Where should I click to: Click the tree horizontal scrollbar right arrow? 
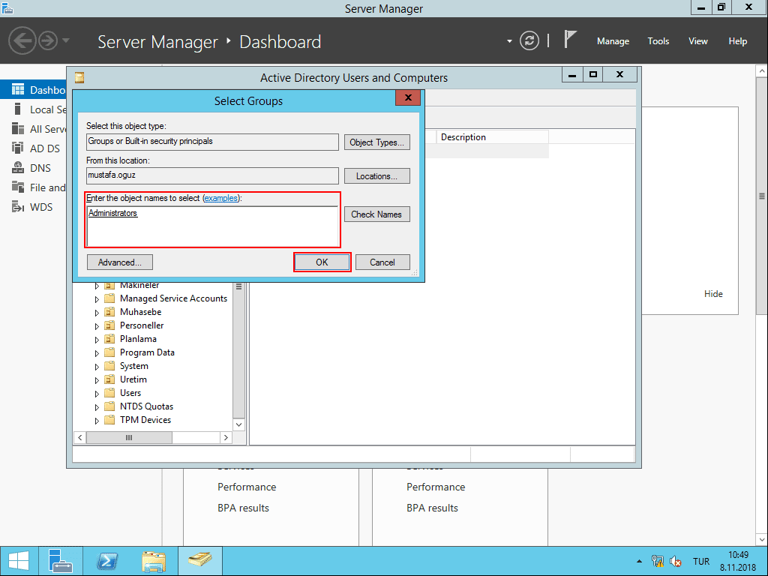(x=226, y=438)
